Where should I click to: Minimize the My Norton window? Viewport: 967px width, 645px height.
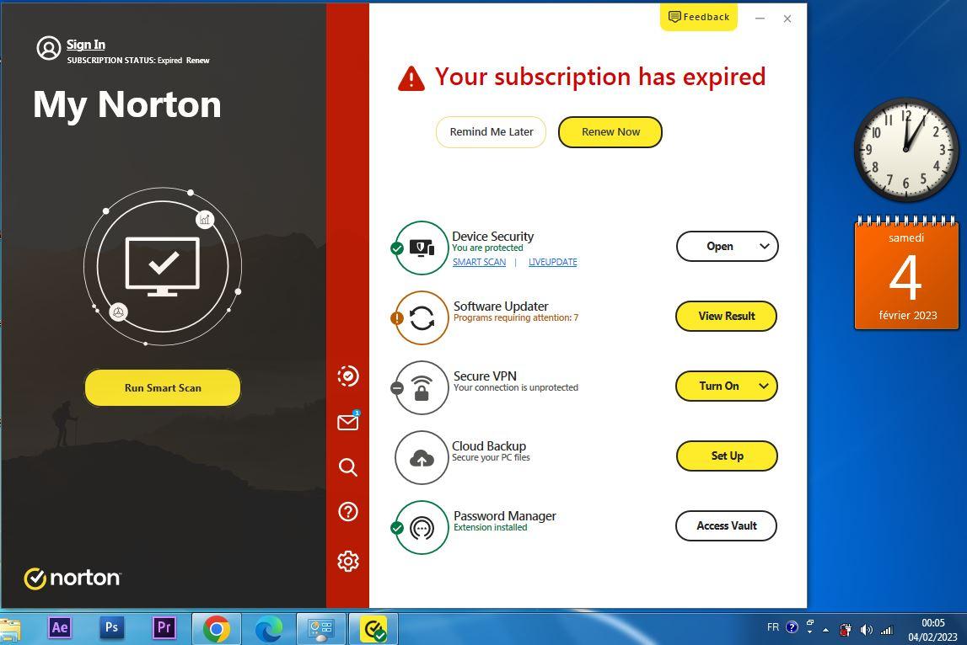[760, 19]
